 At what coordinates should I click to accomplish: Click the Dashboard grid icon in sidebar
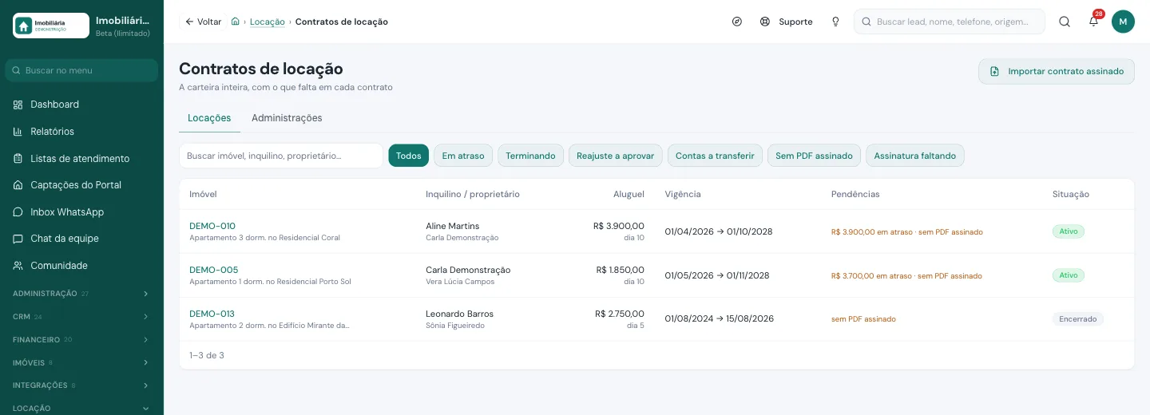tap(18, 105)
